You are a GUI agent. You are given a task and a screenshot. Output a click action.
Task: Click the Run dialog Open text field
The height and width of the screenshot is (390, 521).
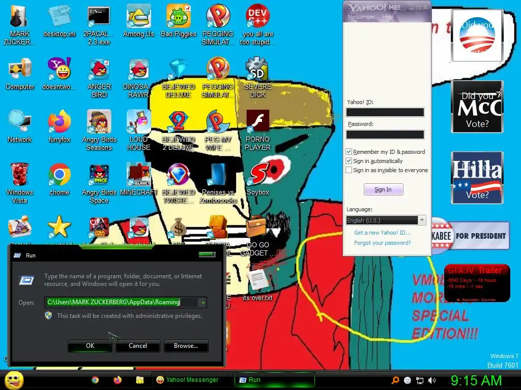[x=122, y=303]
